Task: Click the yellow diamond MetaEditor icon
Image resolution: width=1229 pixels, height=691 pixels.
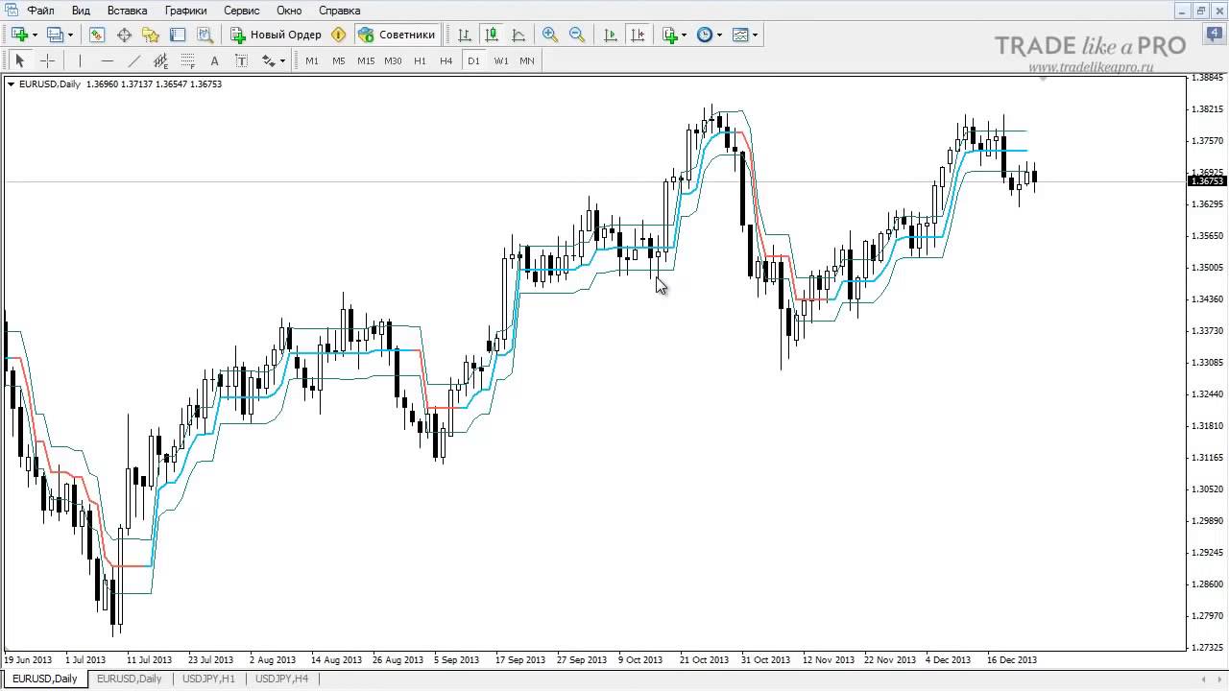Action: tap(338, 35)
